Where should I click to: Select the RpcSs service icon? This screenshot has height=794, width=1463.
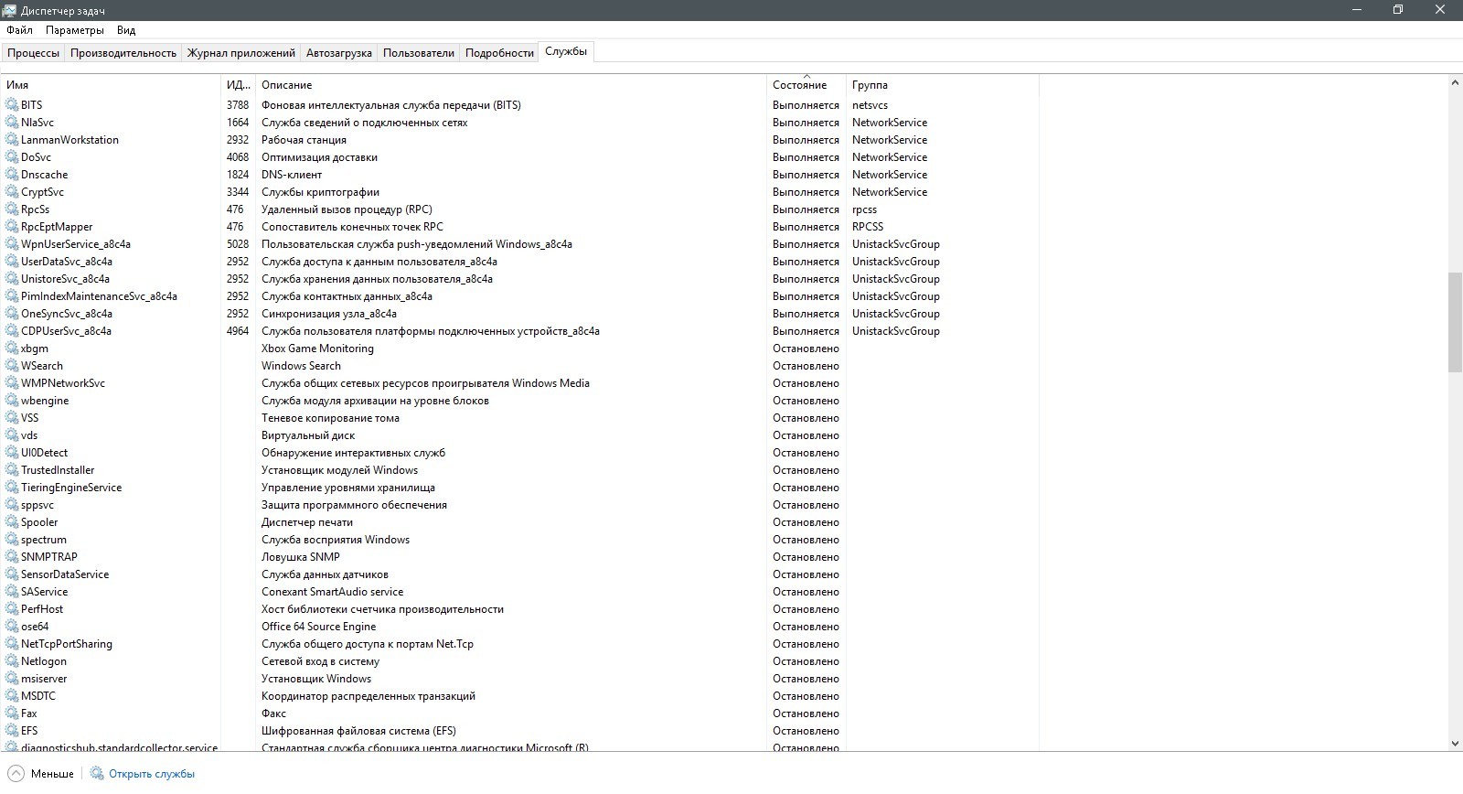coord(12,209)
